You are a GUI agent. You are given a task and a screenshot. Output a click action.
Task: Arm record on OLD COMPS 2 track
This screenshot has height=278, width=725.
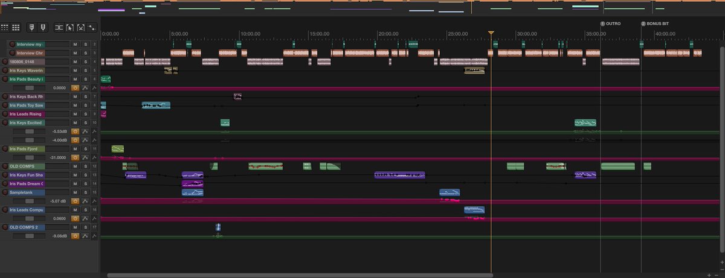pyautogui.click(x=5, y=227)
